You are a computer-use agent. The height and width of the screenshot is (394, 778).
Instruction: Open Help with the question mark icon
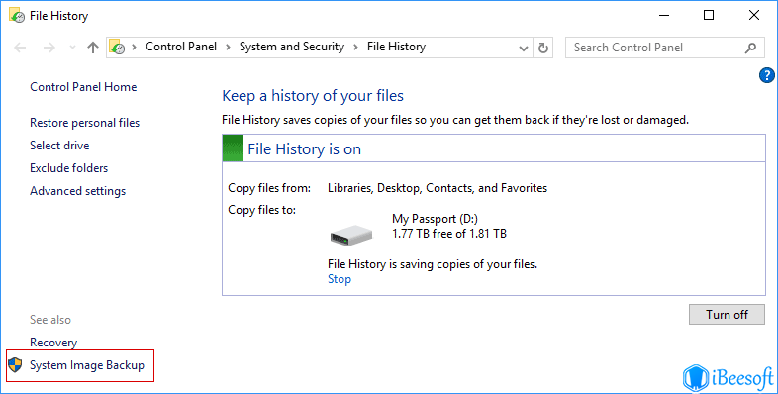coord(766,75)
